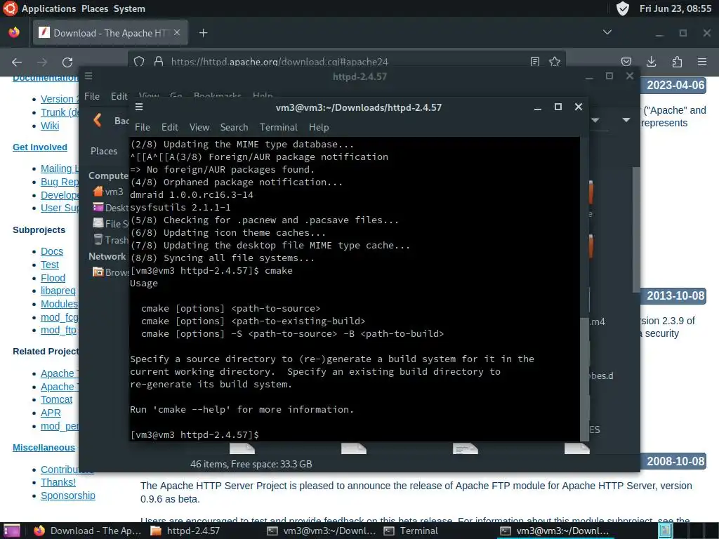Click the shield icon in the top system panel

(622, 8)
